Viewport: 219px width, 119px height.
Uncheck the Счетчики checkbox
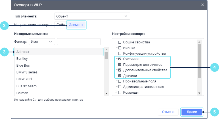[x=120, y=59]
